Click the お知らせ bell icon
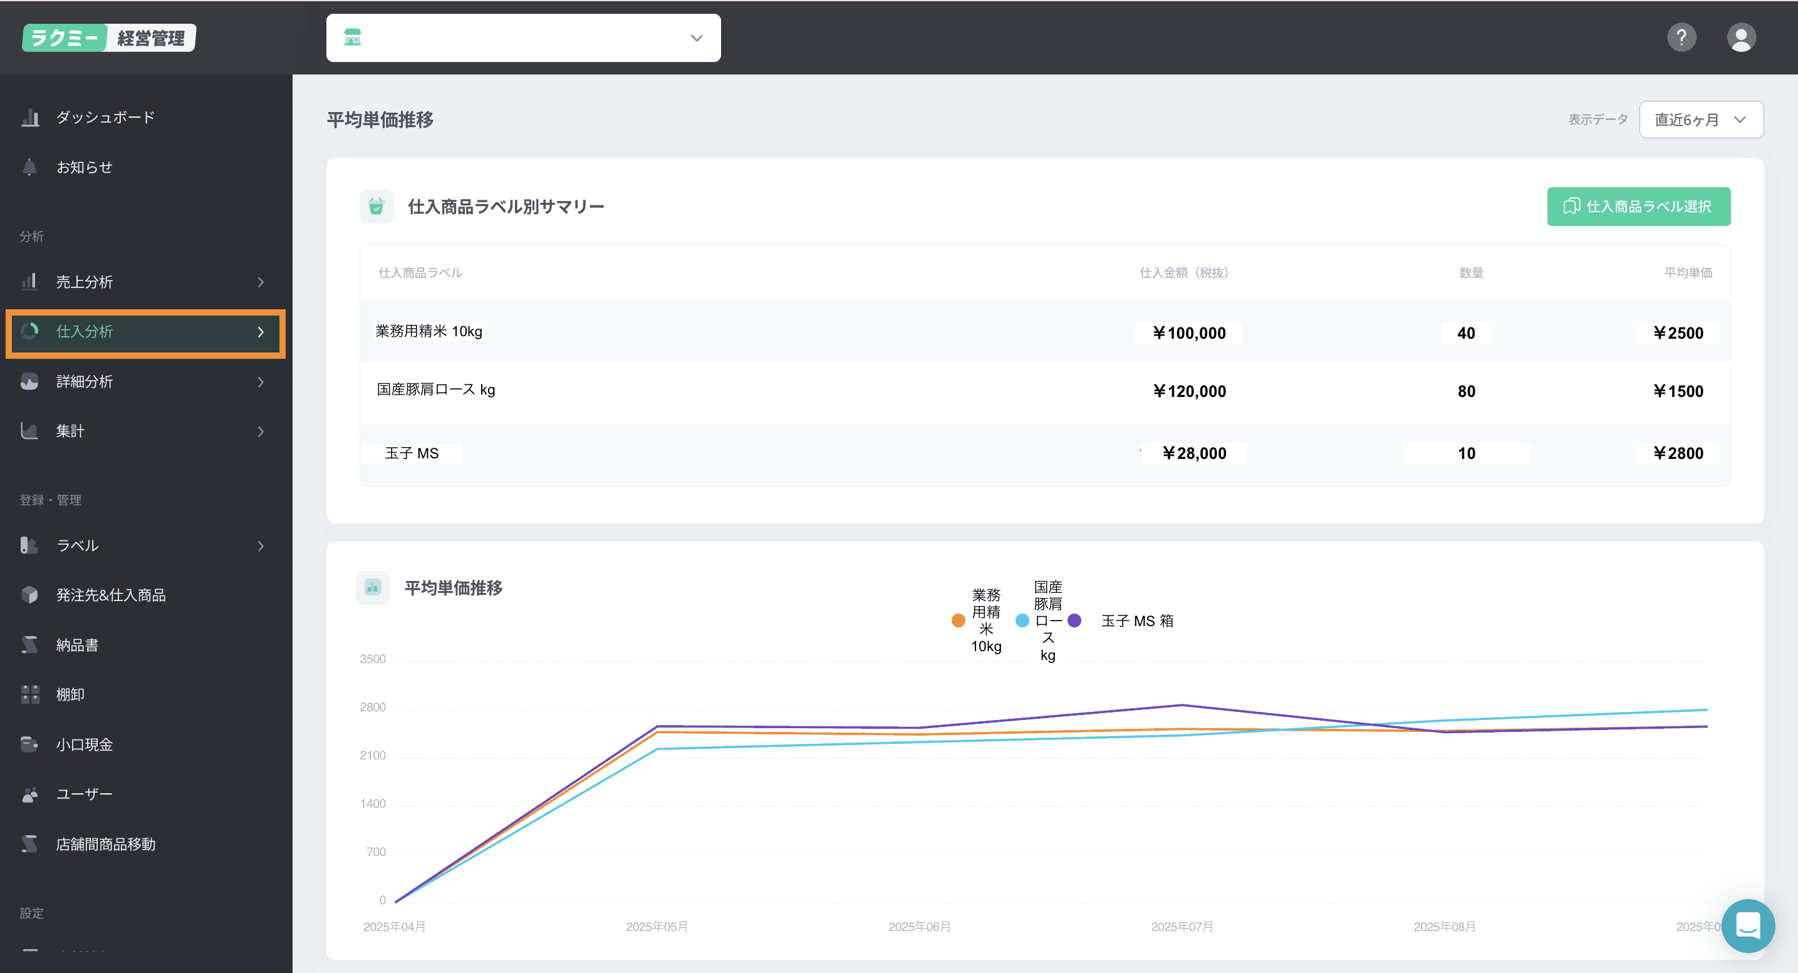 click(x=30, y=167)
